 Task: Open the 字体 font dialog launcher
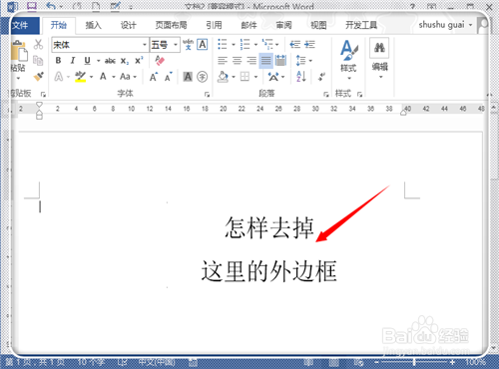(x=207, y=95)
